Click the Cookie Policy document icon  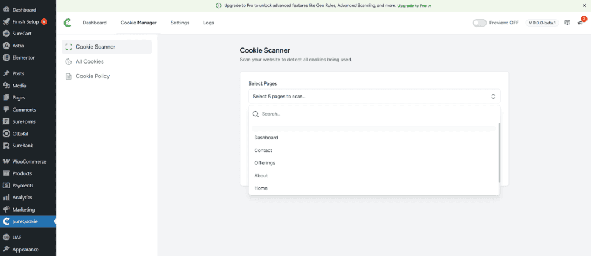pos(69,76)
